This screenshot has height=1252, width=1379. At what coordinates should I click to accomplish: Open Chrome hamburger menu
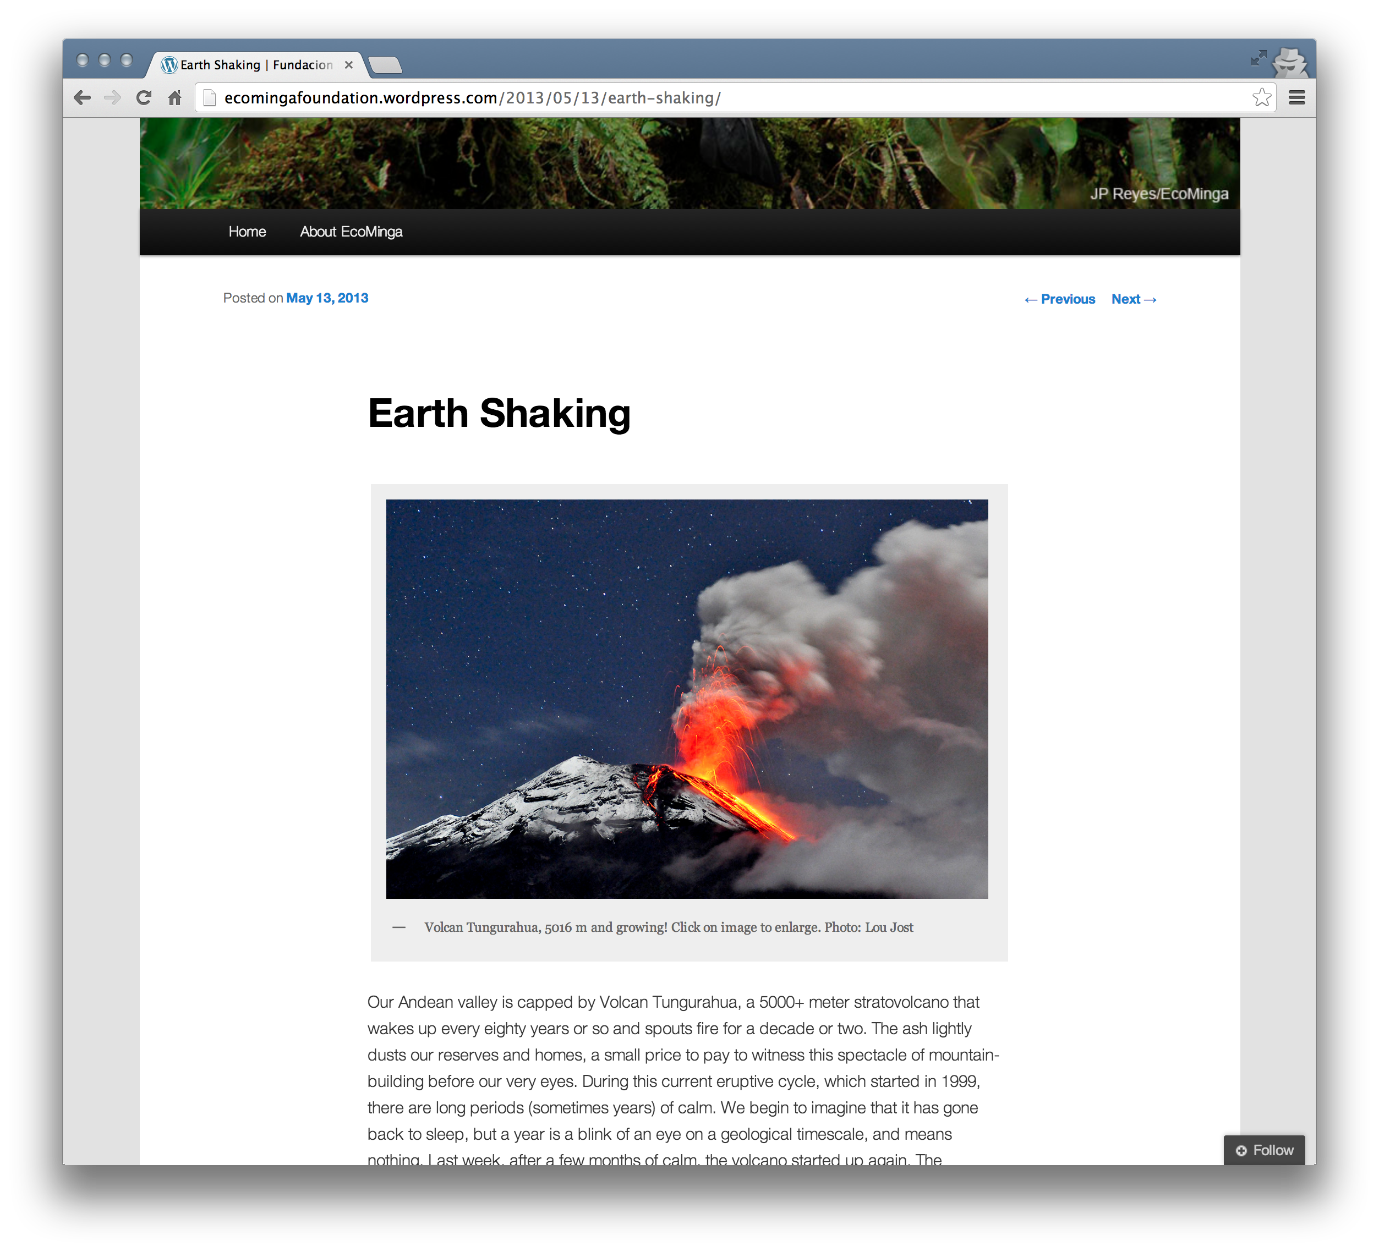click(1296, 98)
